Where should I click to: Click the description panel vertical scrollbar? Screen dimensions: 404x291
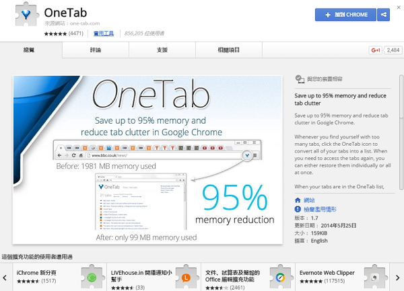click(401, 132)
